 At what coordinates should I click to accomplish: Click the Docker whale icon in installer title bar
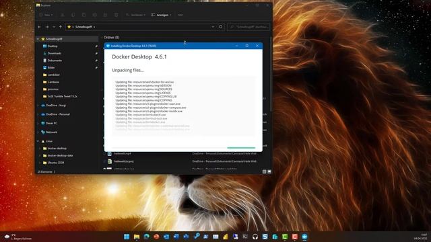108,46
